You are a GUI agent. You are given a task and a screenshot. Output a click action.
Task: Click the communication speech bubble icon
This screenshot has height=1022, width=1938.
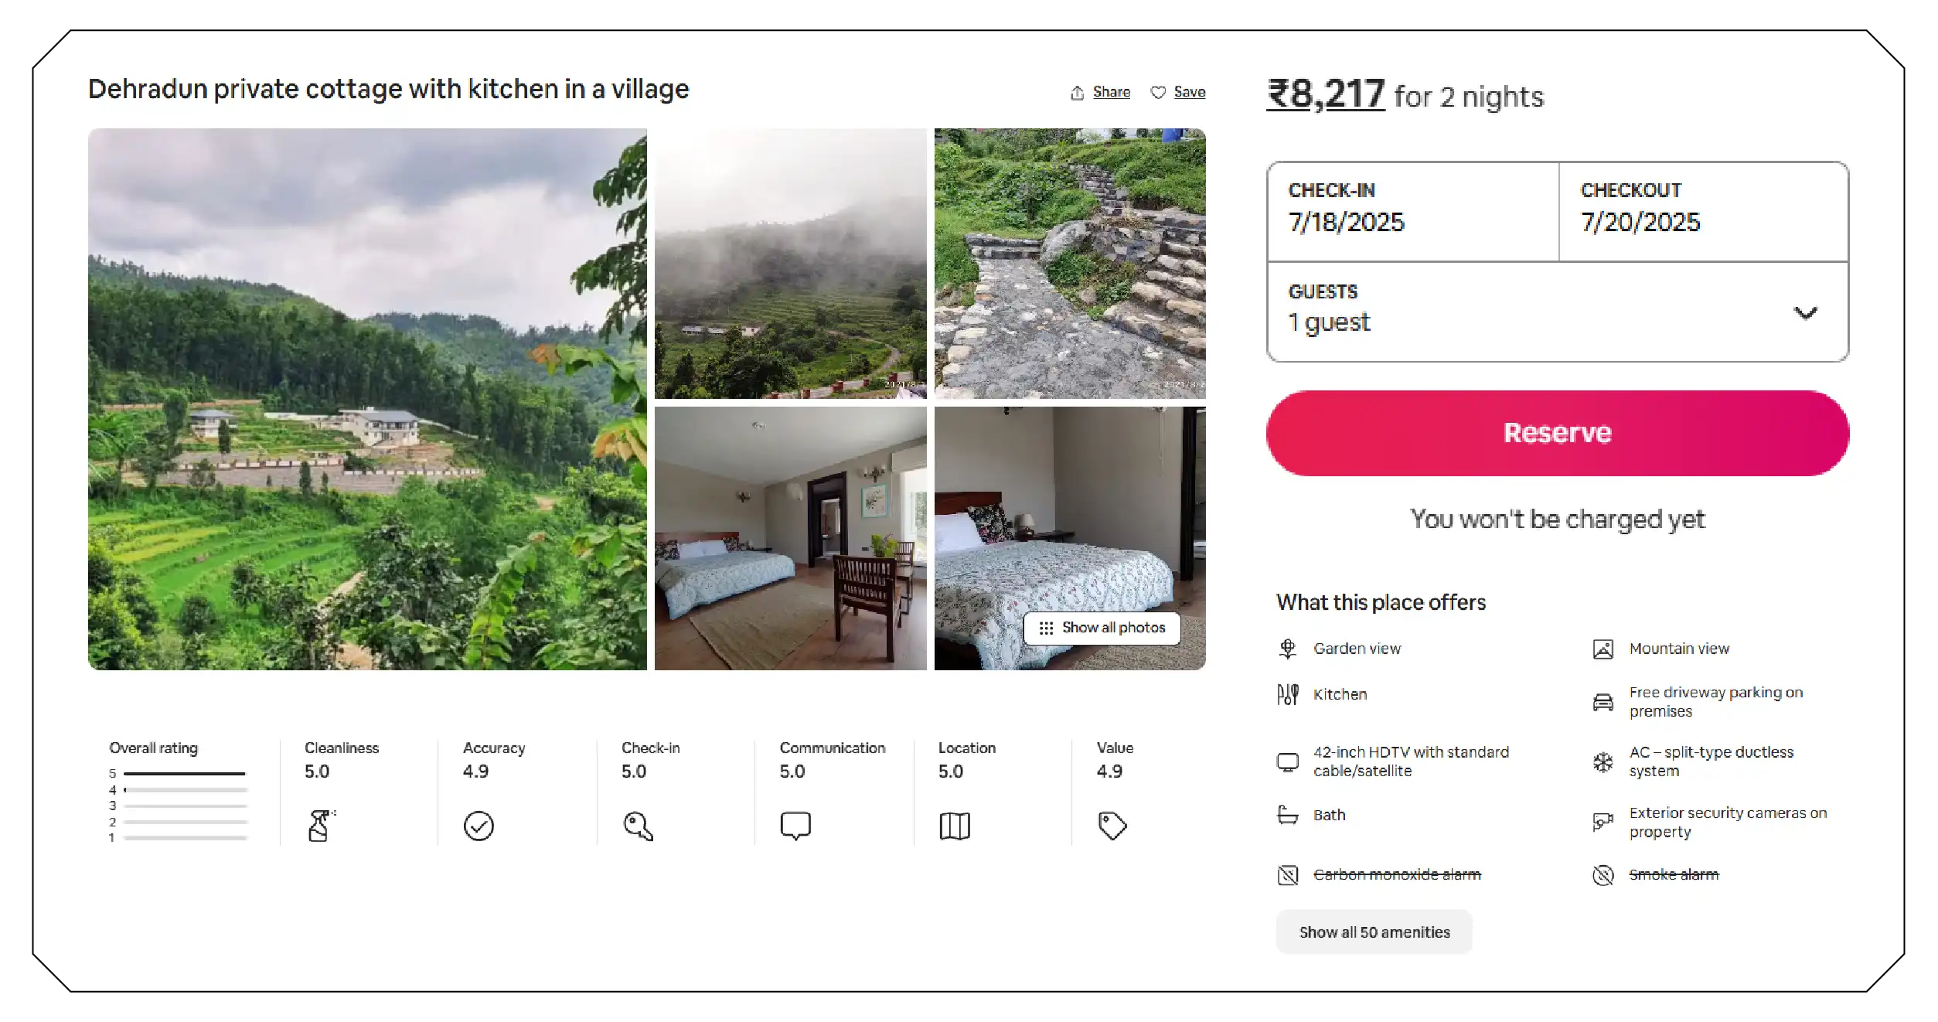795,826
